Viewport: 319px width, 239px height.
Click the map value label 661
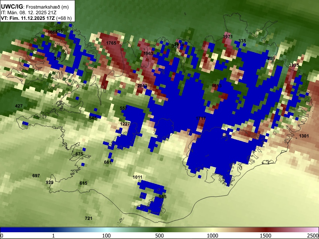(x=108, y=162)
